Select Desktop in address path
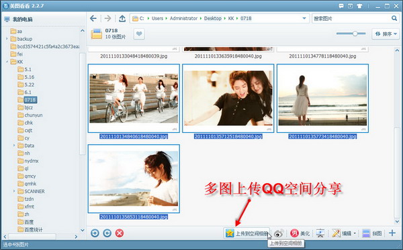 click(x=213, y=19)
